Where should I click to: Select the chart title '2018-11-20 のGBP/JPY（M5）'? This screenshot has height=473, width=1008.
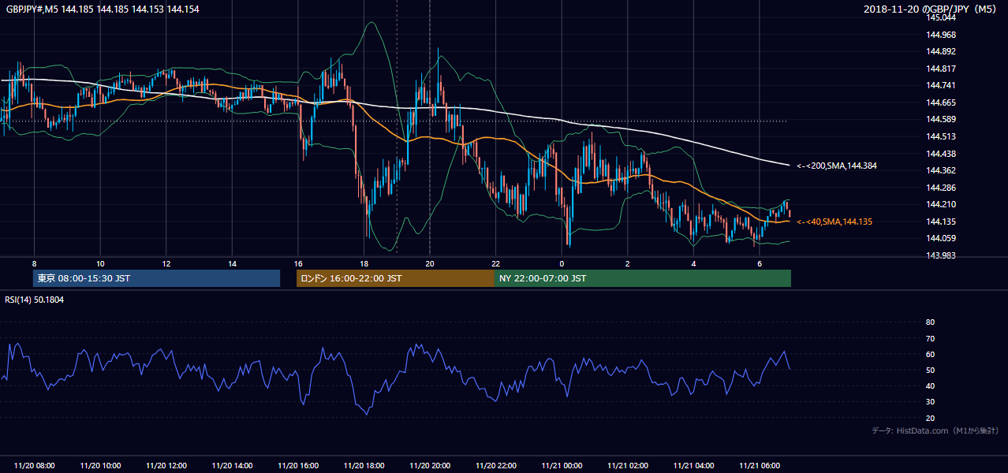[931, 9]
